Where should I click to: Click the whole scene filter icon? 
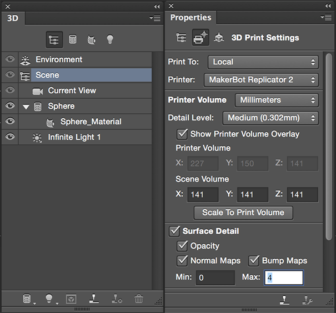coord(54,39)
